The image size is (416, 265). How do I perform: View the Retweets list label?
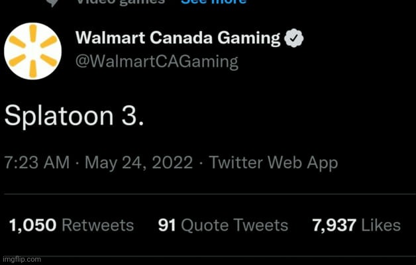[97, 225]
